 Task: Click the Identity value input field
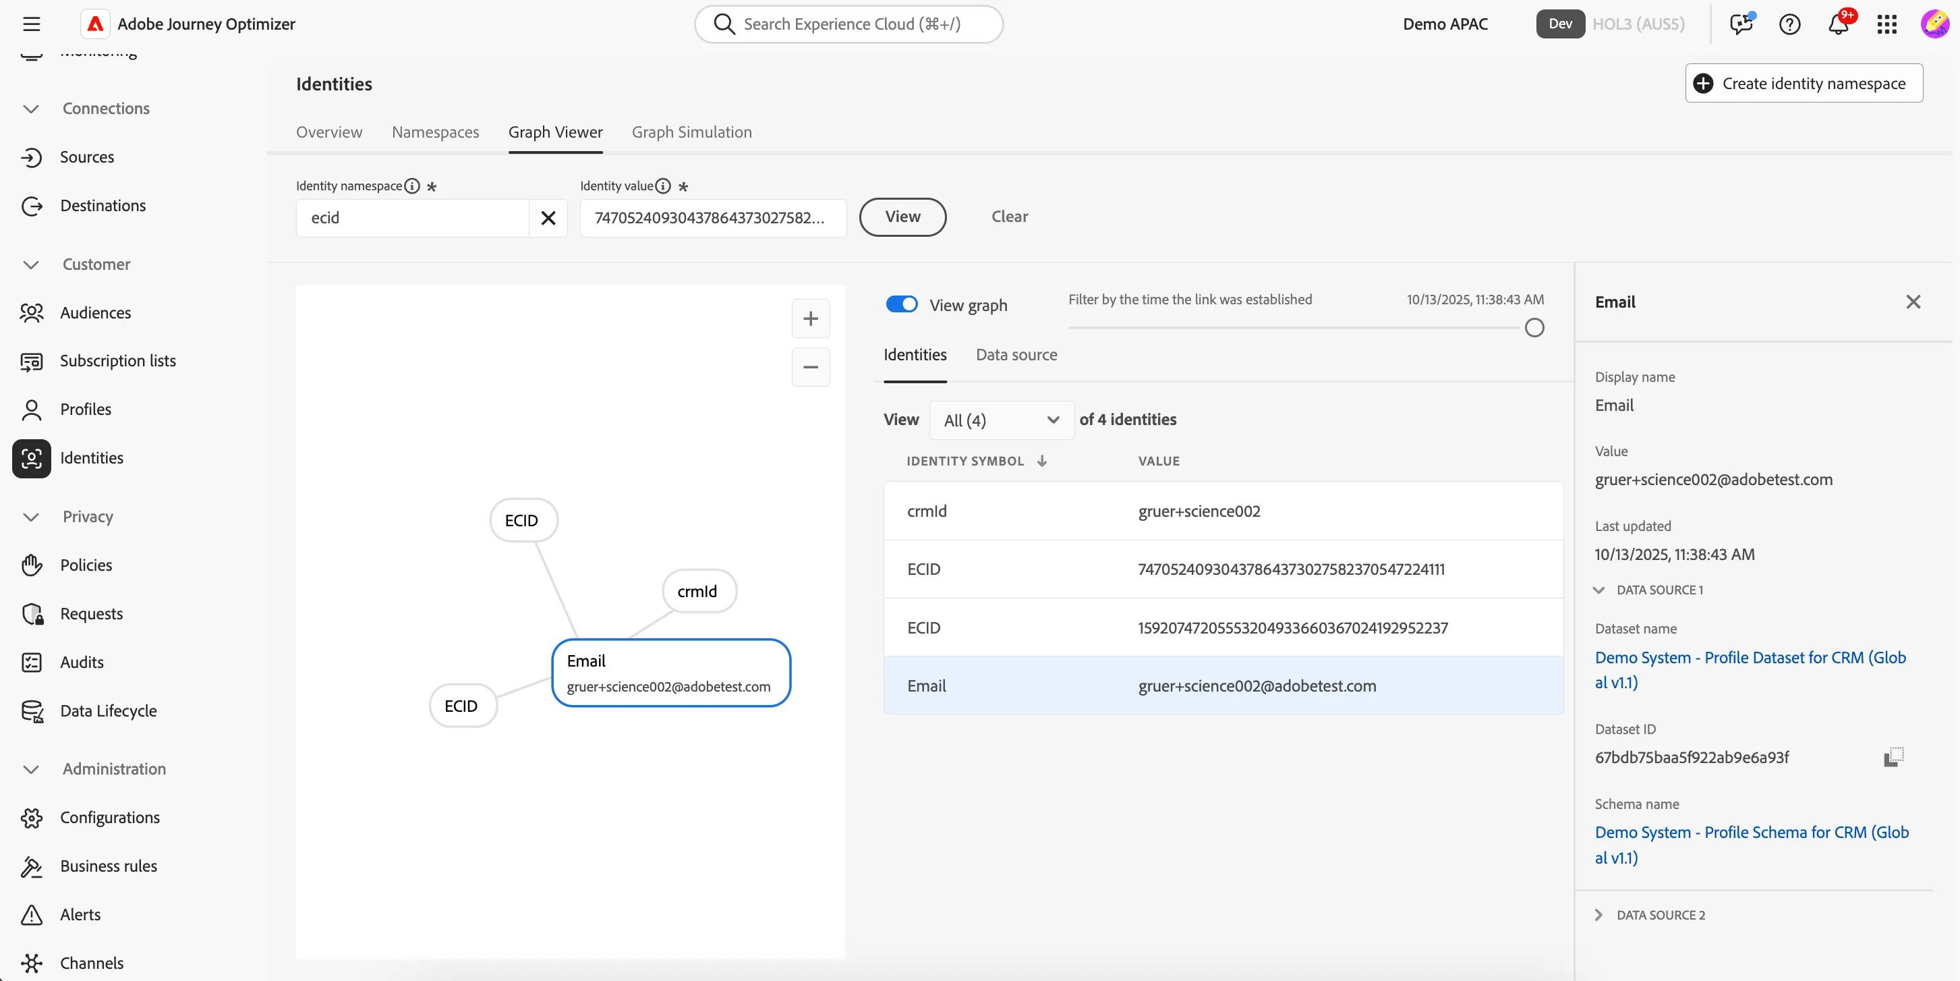713,219
